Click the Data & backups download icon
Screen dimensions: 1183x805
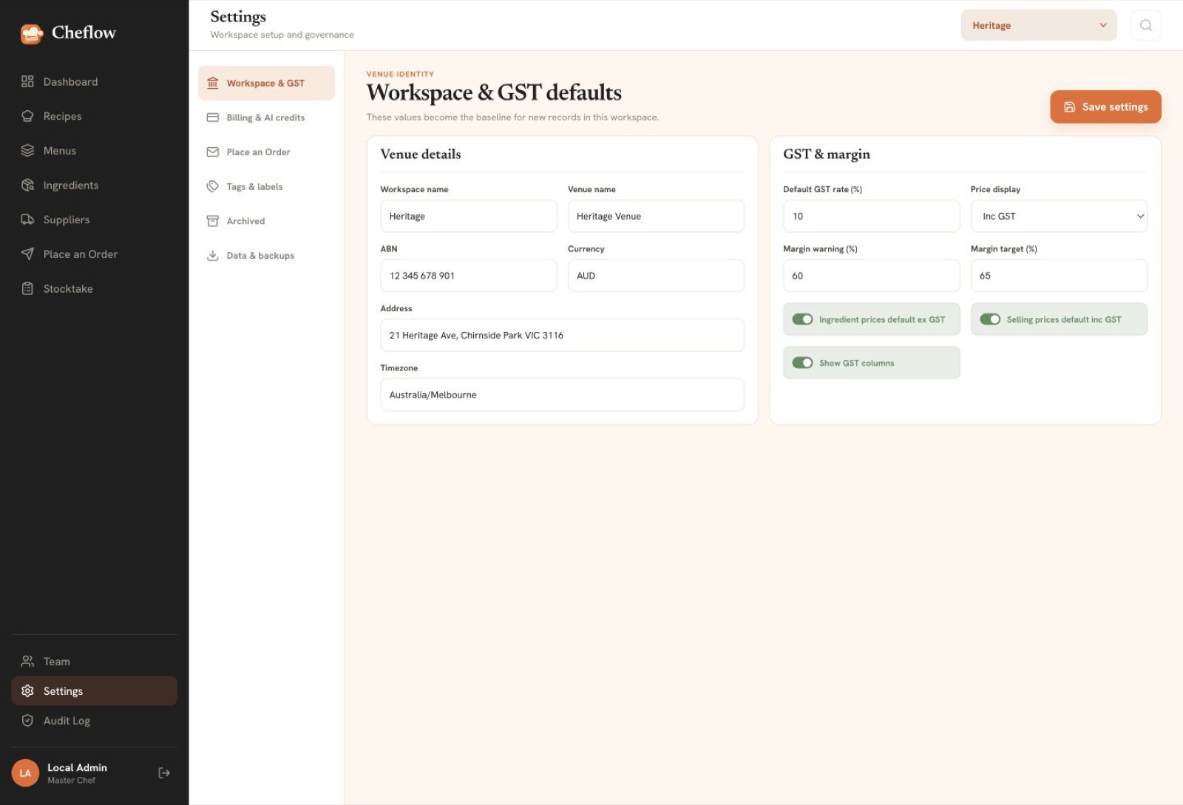[213, 256]
